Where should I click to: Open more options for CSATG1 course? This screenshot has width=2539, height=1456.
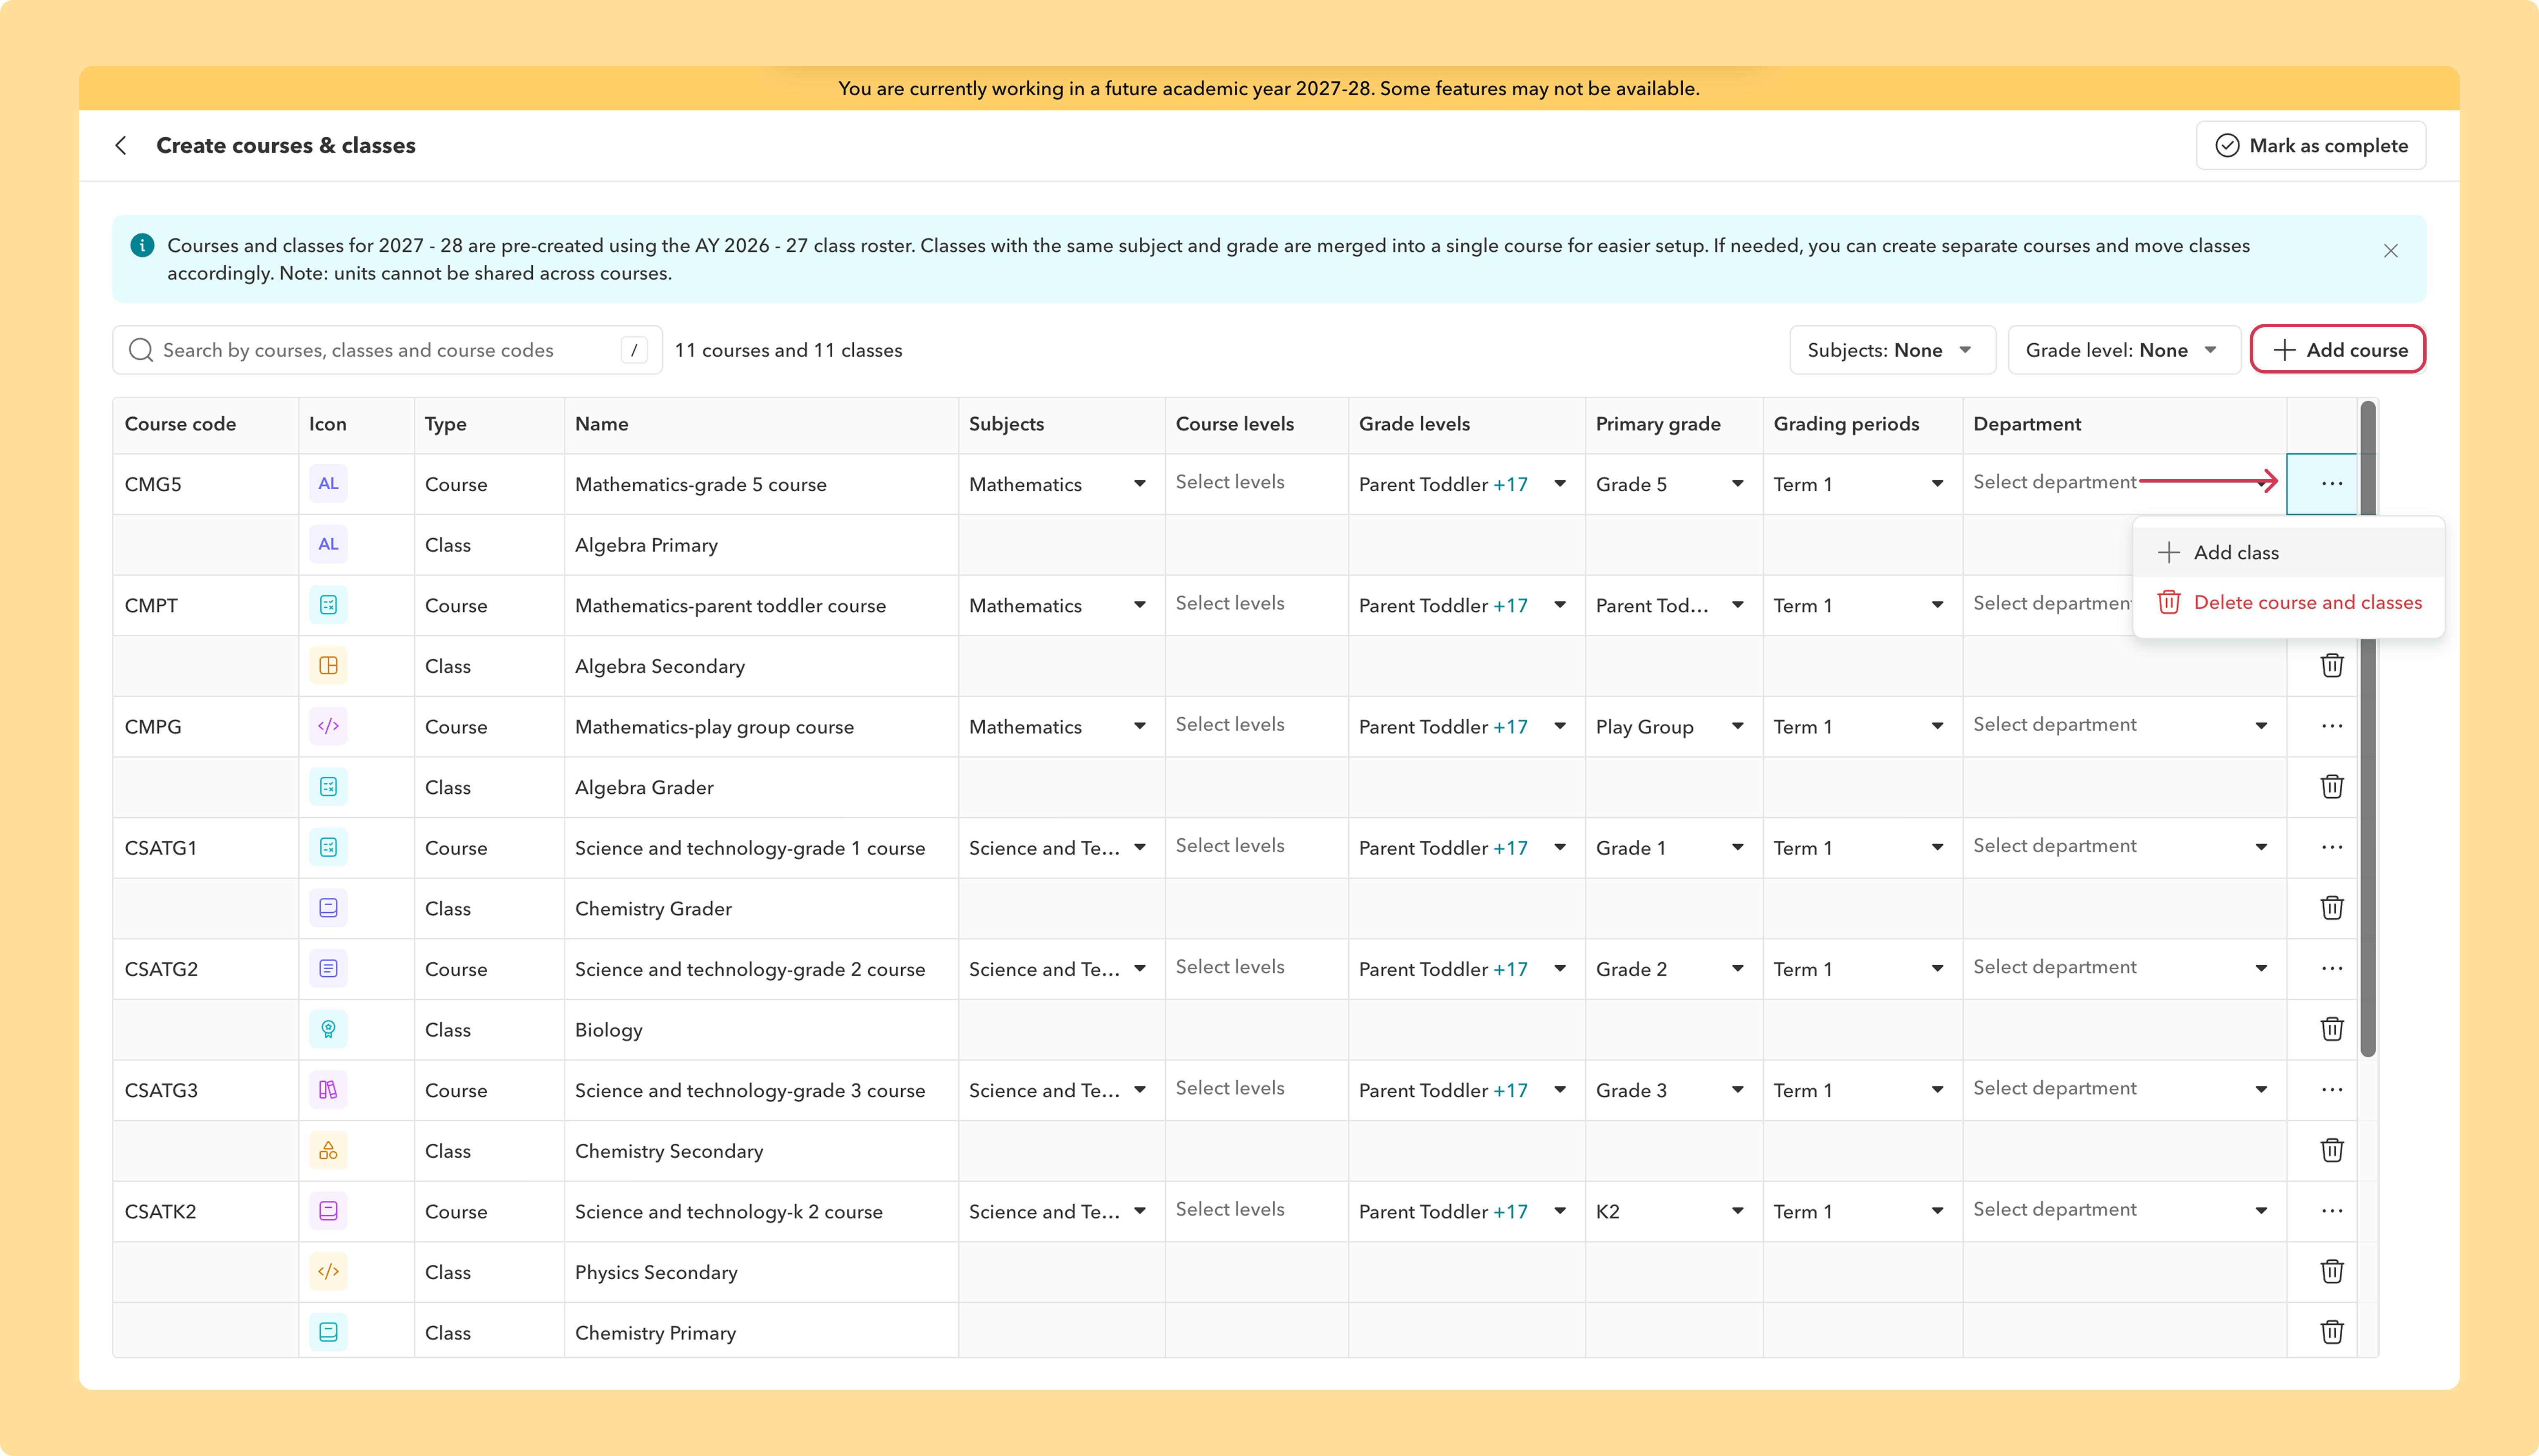(x=2331, y=848)
